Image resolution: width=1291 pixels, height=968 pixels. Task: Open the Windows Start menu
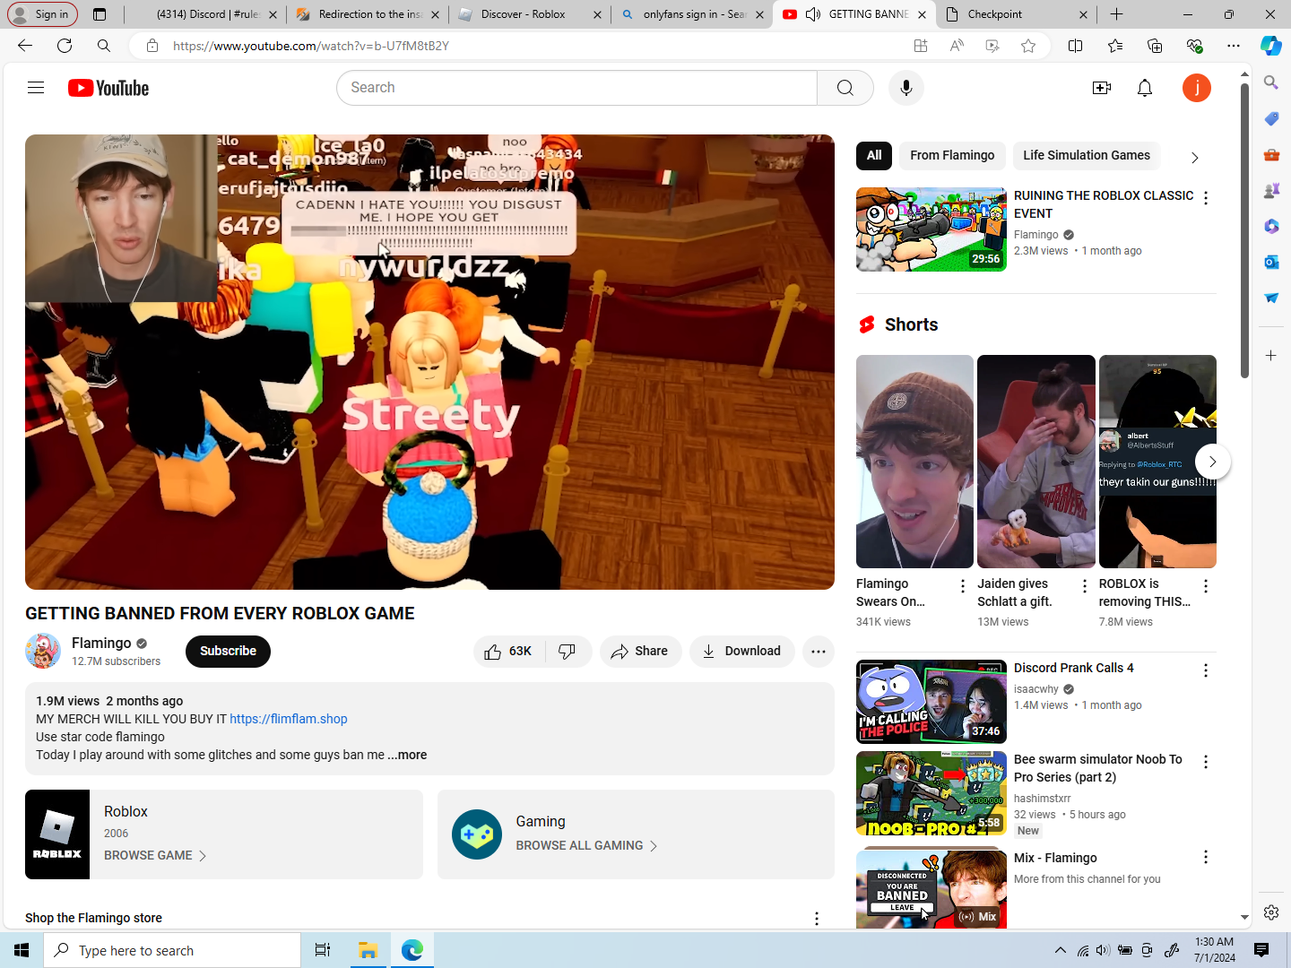tap(22, 950)
